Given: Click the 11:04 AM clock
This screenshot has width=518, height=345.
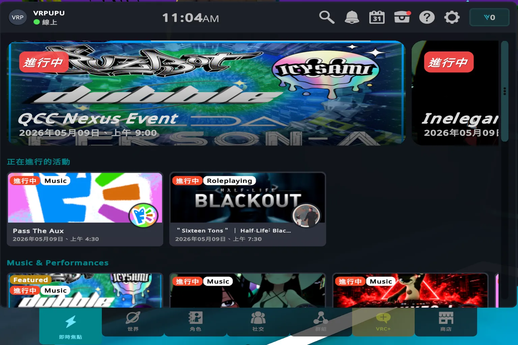Looking at the screenshot, I should click(x=191, y=18).
